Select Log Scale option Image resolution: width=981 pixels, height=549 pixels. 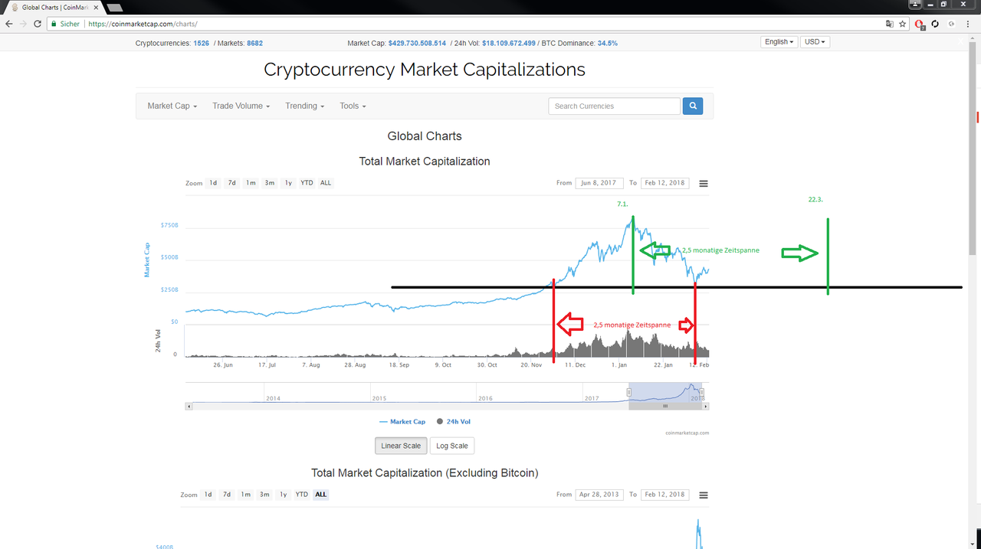[x=452, y=446]
